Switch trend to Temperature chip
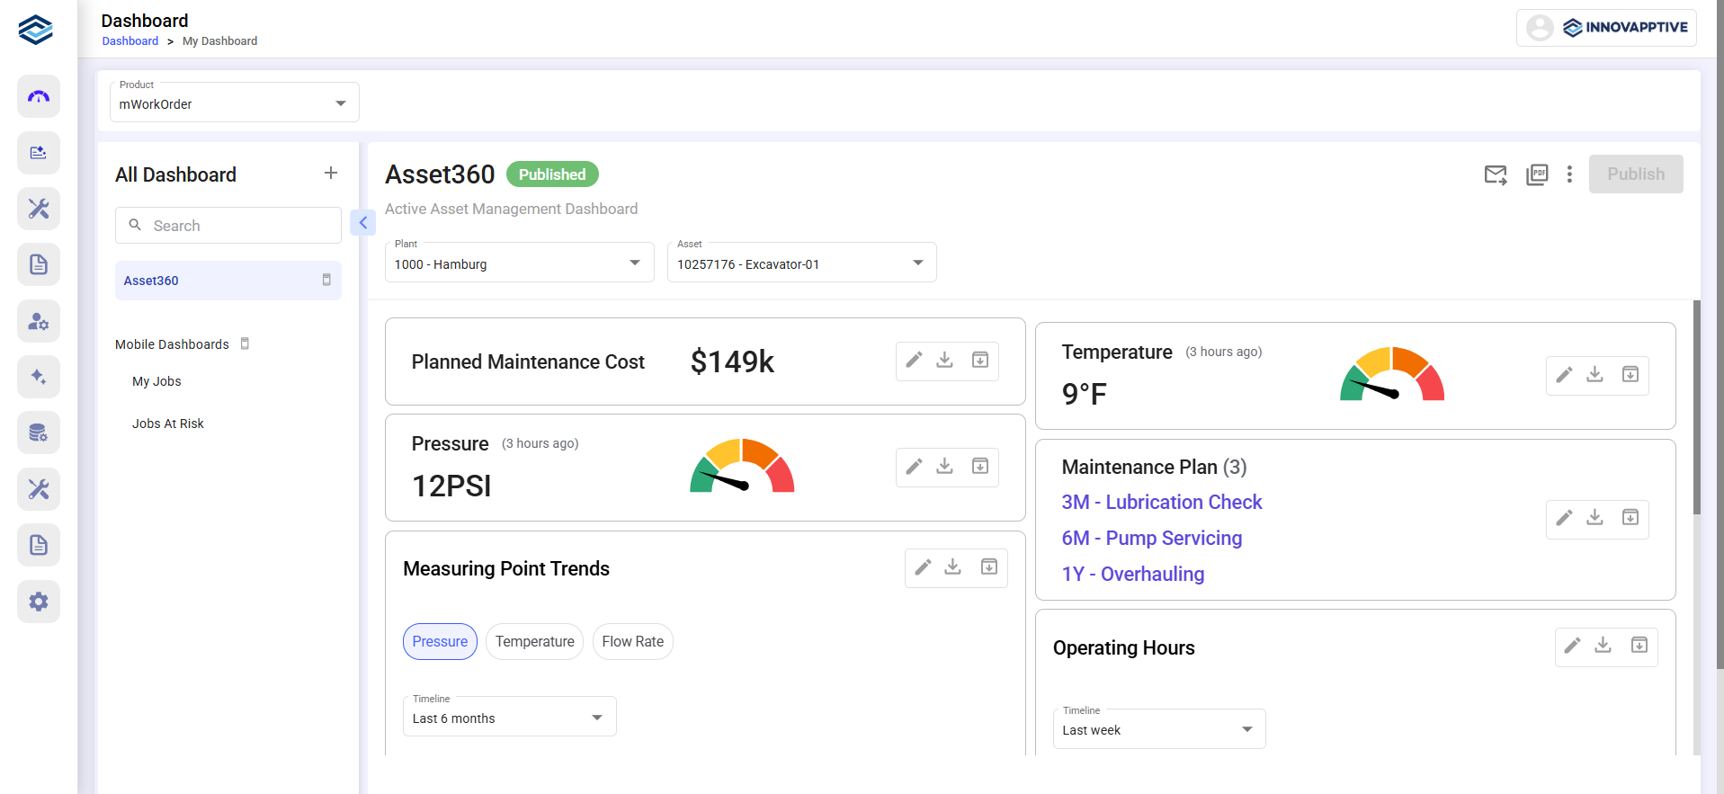The height and width of the screenshot is (794, 1724). pyautogui.click(x=534, y=641)
